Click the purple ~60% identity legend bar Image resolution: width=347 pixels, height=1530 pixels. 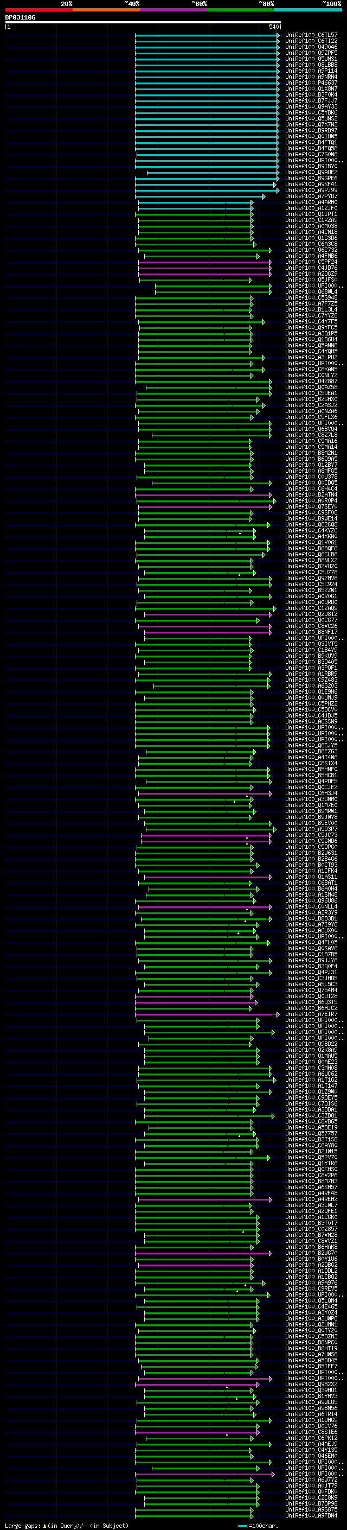(x=174, y=10)
